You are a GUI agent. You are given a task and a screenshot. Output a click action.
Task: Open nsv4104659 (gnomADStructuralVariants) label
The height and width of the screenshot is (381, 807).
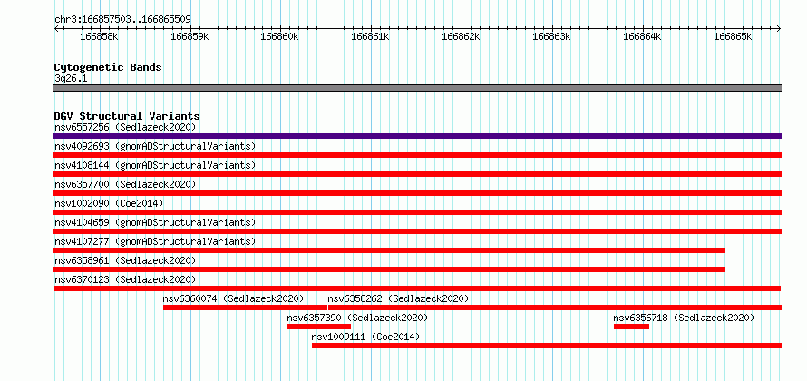click(155, 222)
